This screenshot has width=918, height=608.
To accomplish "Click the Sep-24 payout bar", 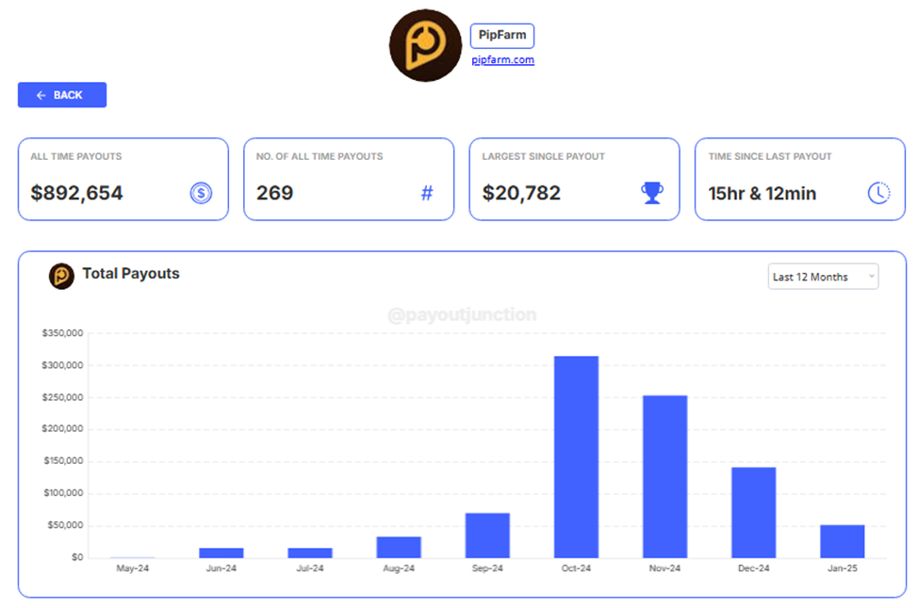I will pos(487,536).
